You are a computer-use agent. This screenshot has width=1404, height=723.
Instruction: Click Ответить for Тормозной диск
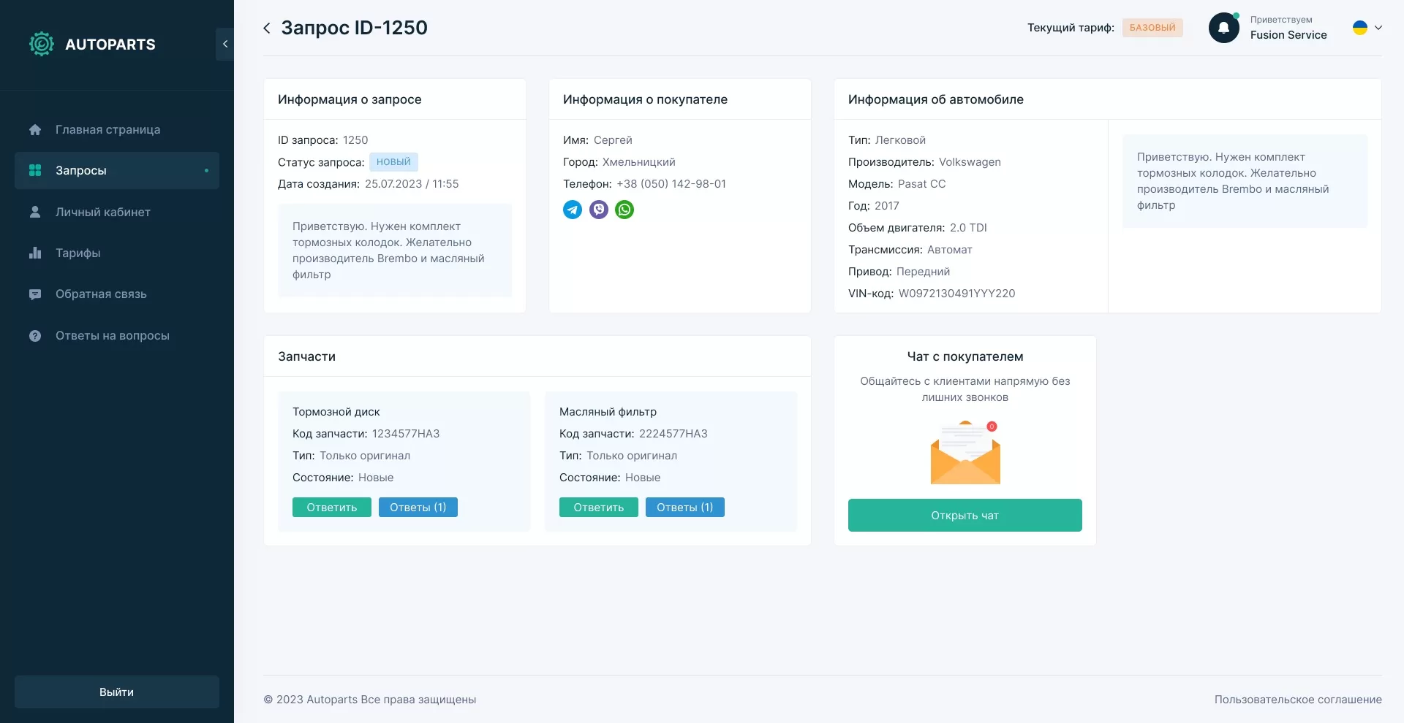332,508
